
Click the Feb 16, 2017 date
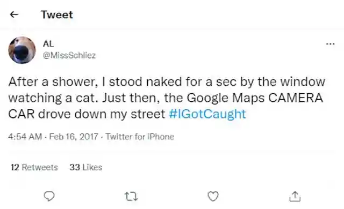pyautogui.click(x=74, y=137)
